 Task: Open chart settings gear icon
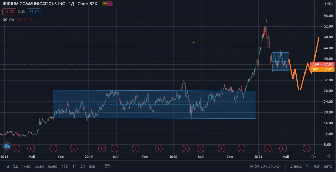tap(328, 157)
